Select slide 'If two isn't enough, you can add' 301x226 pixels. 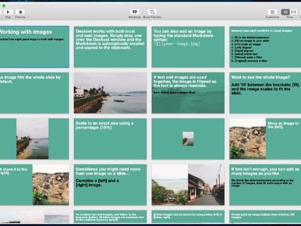(265, 185)
